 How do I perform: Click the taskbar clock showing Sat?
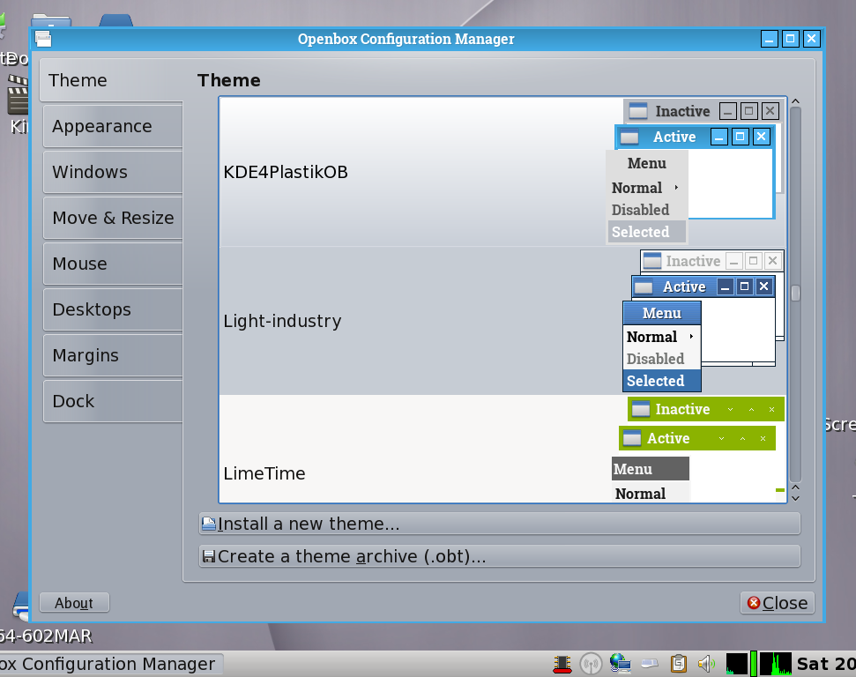click(x=825, y=664)
